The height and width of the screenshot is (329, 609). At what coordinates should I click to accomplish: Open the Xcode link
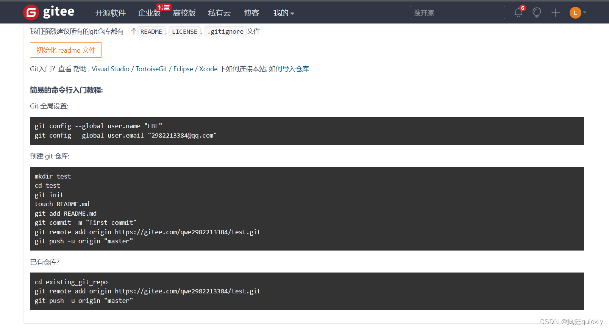tap(208, 69)
